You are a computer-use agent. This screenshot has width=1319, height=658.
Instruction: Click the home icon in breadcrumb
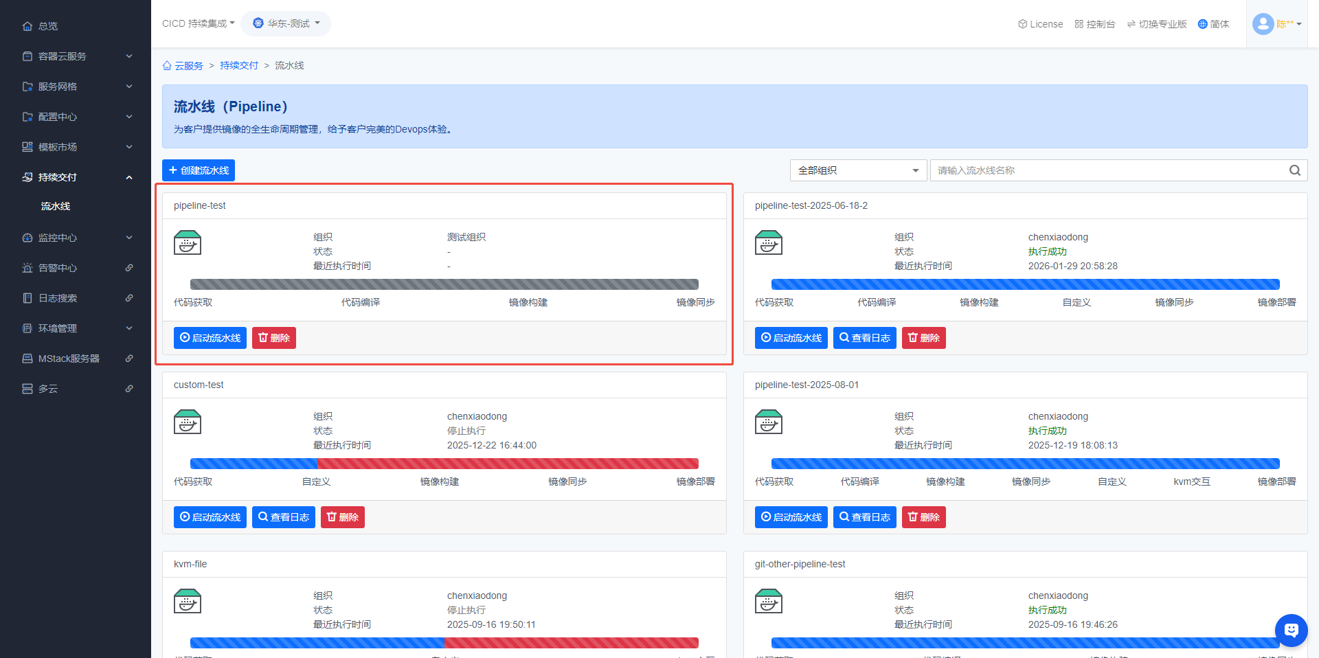(167, 66)
